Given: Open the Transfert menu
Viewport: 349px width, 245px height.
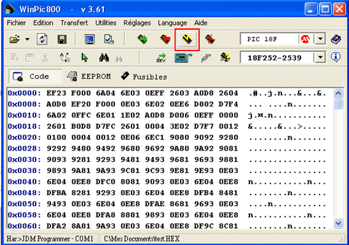Looking at the screenshot, I should coord(74,23).
